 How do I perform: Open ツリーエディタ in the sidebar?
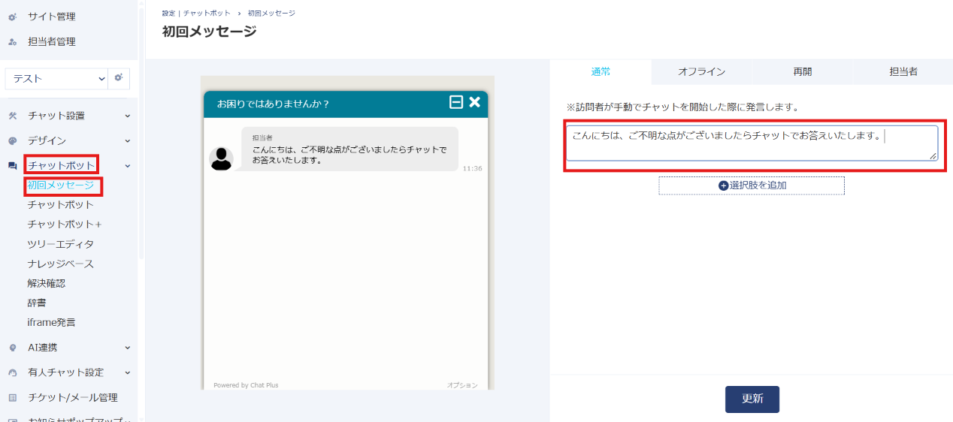click(x=61, y=244)
